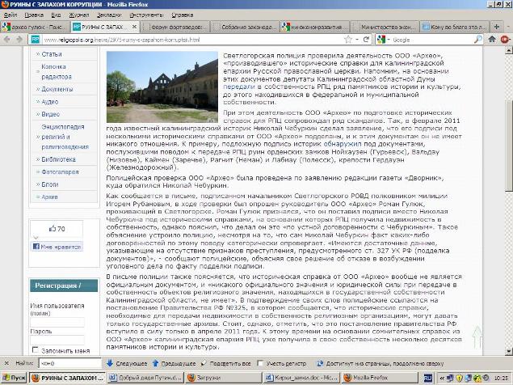The height and width of the screenshot is (385, 513).
Task: Open Google search engine dropdown
Action: pyautogui.click(x=383, y=40)
